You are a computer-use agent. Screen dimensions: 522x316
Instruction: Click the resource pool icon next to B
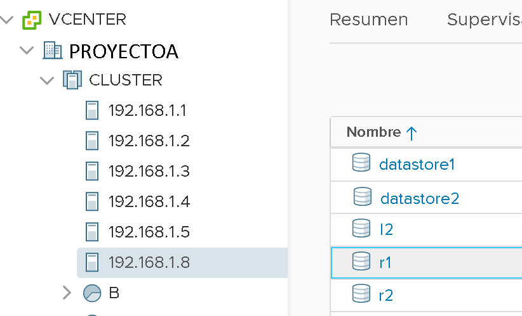[x=92, y=293]
